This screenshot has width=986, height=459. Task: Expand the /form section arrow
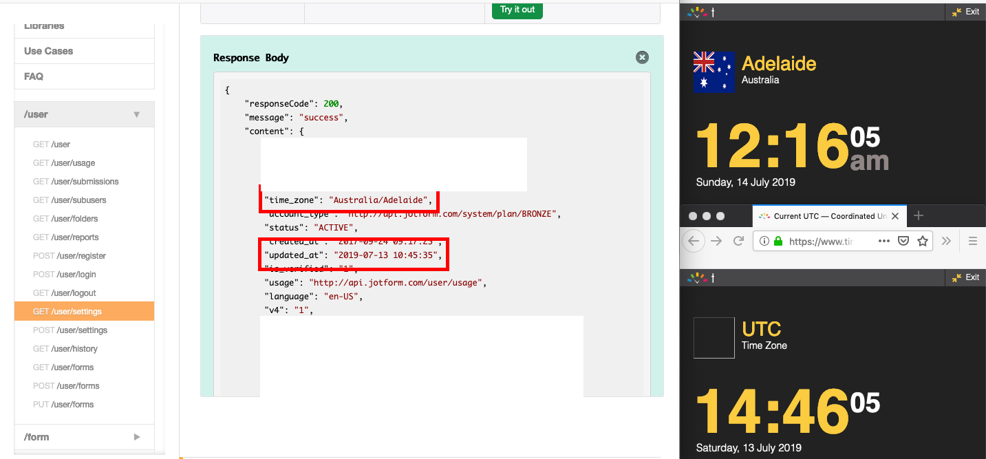coord(136,437)
